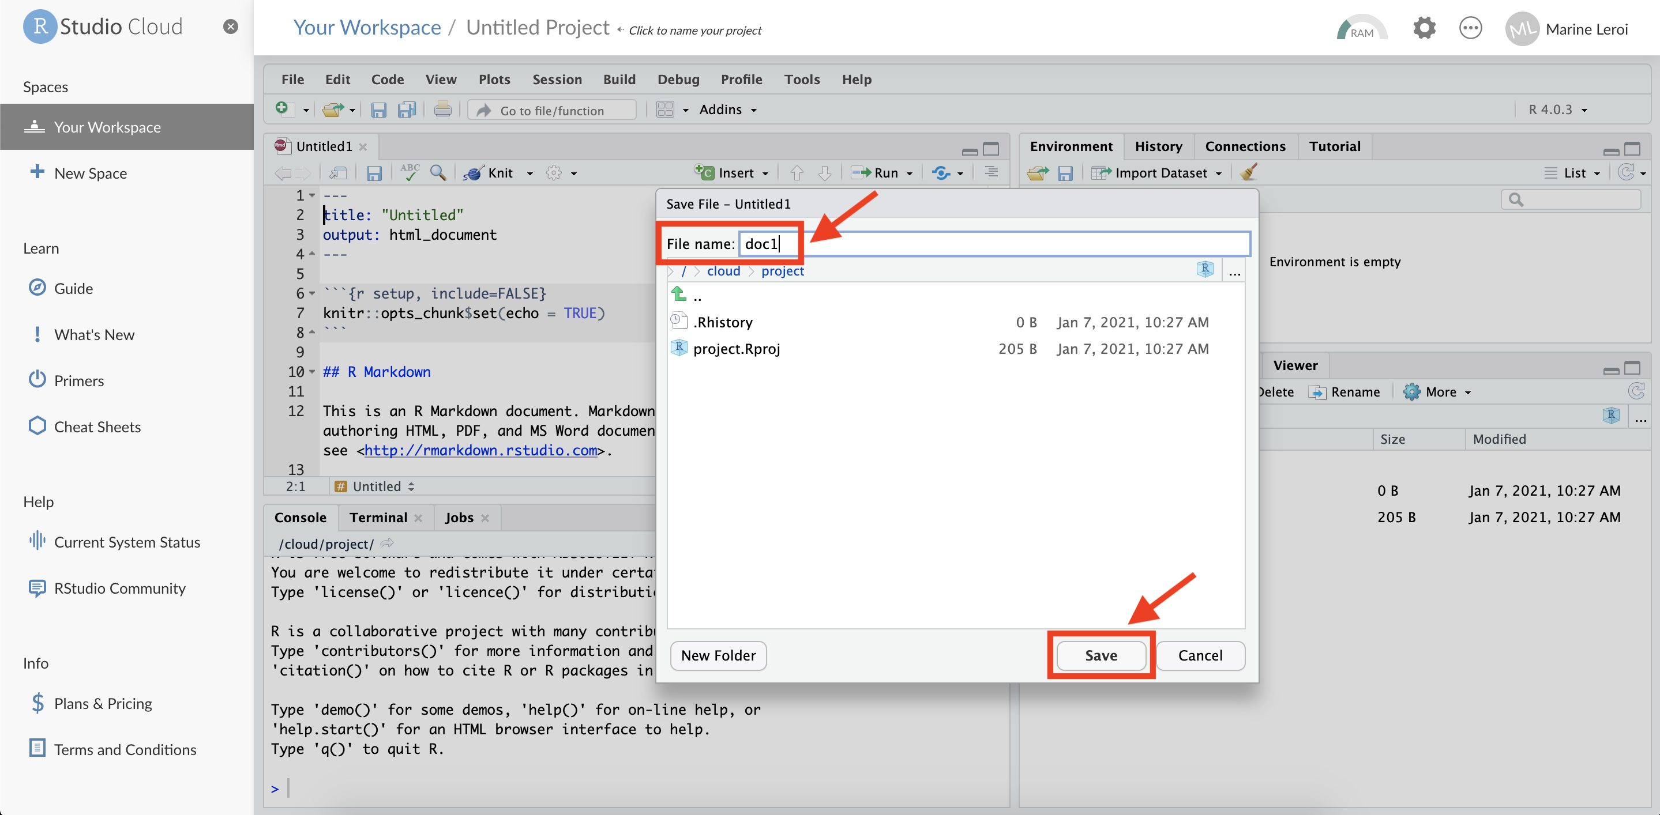1660x815 pixels.
Task: Click the save workspace disk icon in Environment
Action: (1065, 172)
